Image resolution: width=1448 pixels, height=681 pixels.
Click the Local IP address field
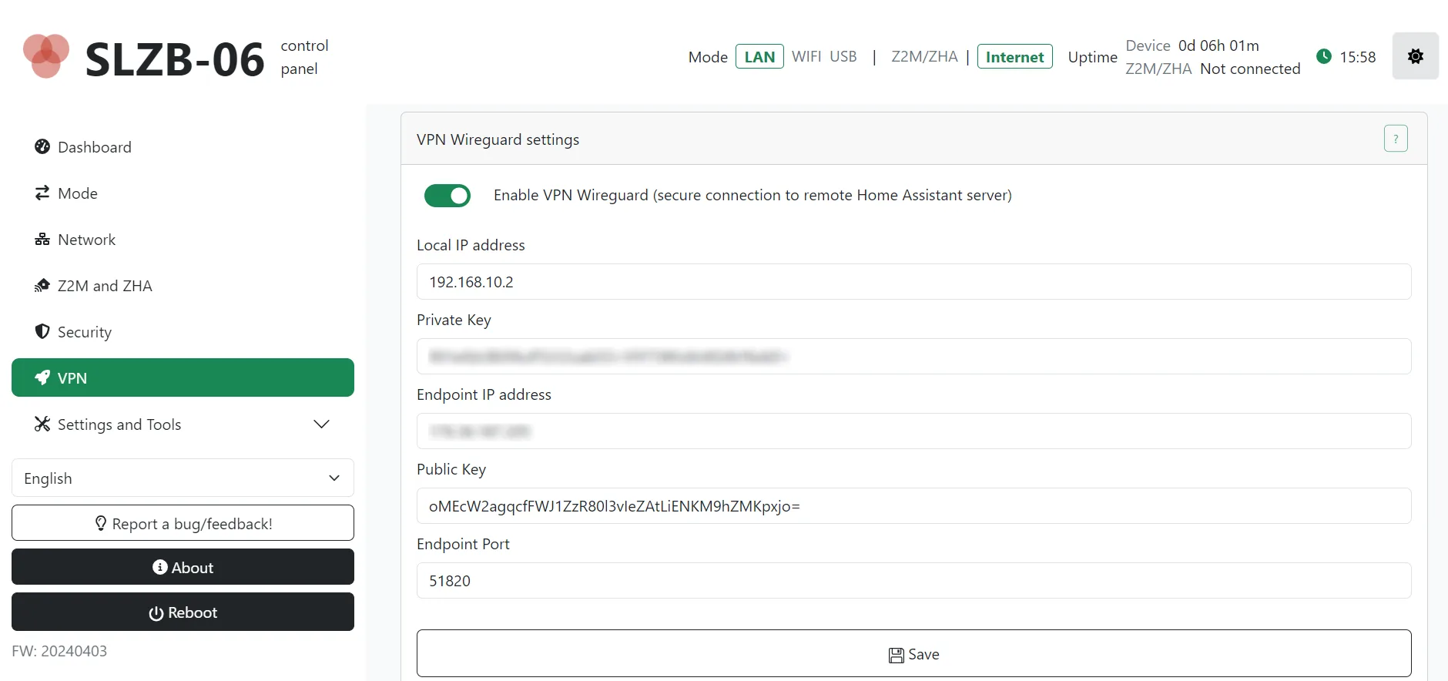click(x=913, y=282)
